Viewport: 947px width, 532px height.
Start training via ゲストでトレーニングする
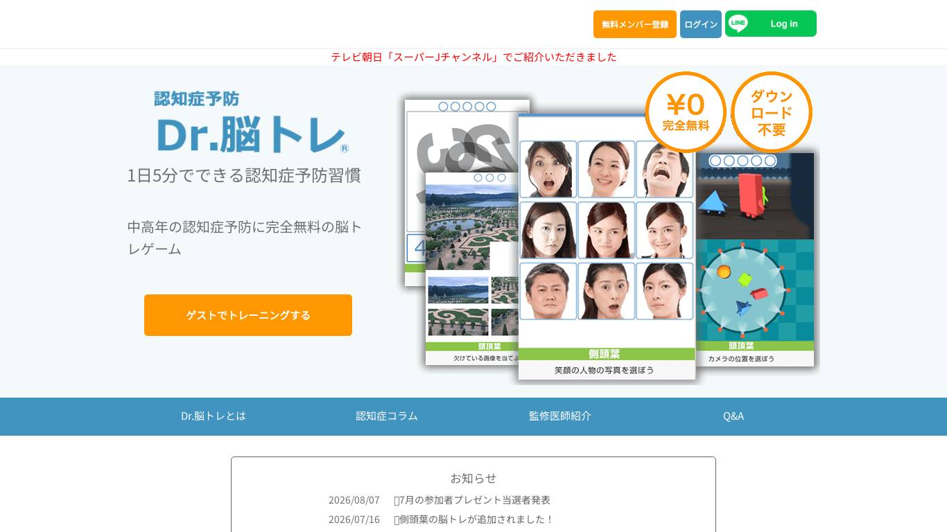coord(248,315)
